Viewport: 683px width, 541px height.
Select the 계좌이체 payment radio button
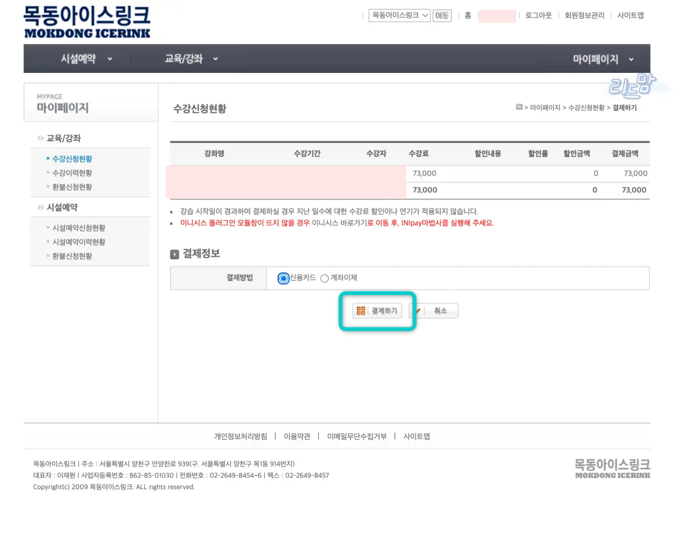coord(324,278)
